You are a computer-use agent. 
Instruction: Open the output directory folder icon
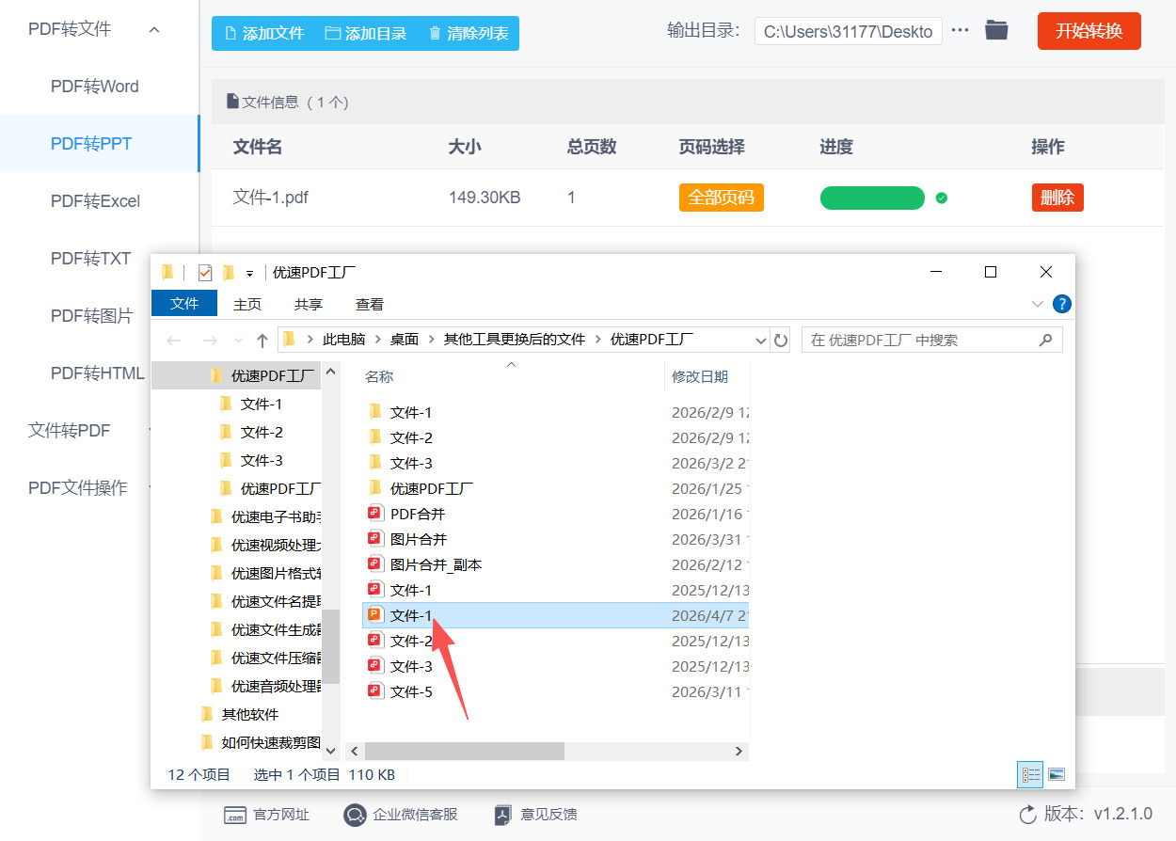pos(996,31)
